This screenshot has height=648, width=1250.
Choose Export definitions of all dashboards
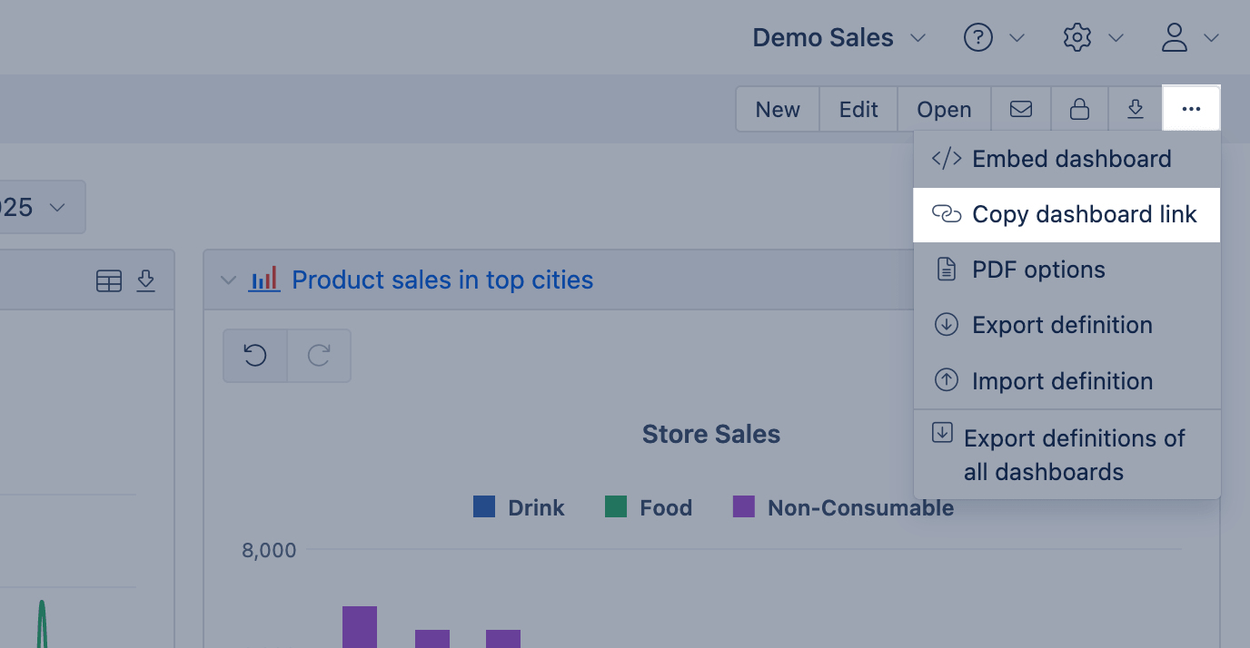coord(1066,455)
